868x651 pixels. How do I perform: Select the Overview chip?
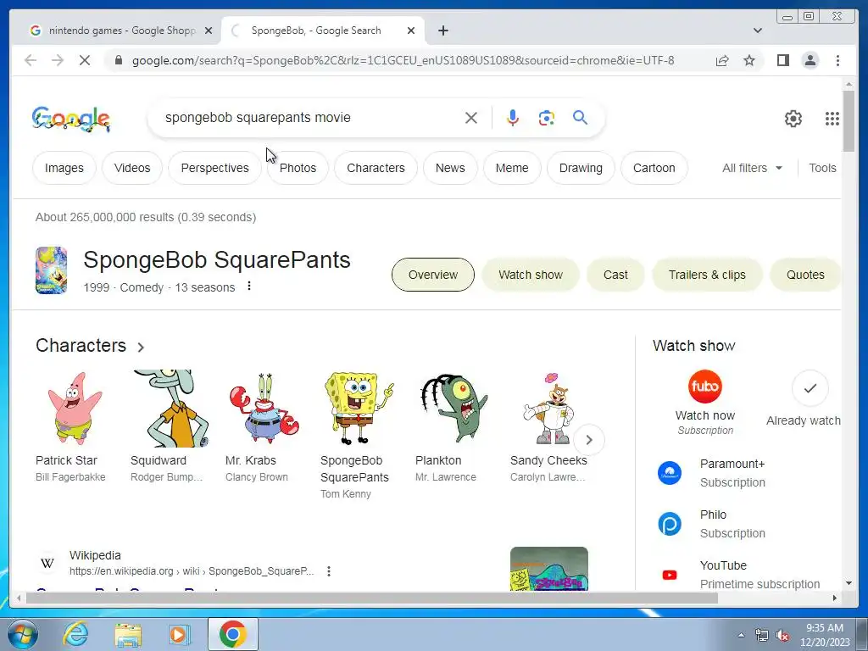click(x=433, y=275)
